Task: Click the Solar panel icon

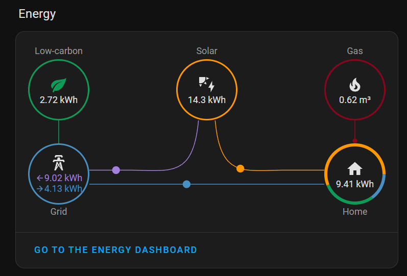Action: click(x=206, y=84)
